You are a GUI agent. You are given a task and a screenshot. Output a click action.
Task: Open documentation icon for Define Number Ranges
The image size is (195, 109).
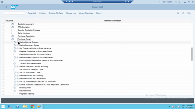click(x=15, y=42)
